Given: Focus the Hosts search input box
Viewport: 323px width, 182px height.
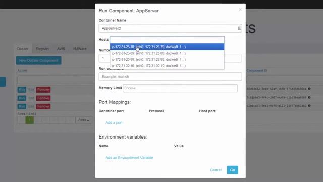Looking at the screenshot, I should pos(167,40).
